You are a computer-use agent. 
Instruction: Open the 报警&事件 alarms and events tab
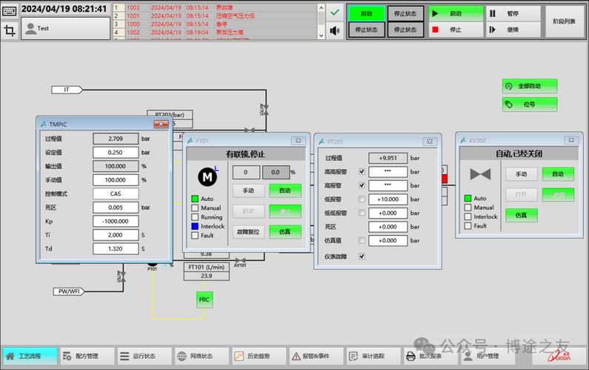coord(316,356)
